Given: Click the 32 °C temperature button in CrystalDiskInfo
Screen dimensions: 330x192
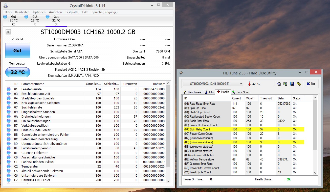Looking at the screenshot, I should coord(18,72).
